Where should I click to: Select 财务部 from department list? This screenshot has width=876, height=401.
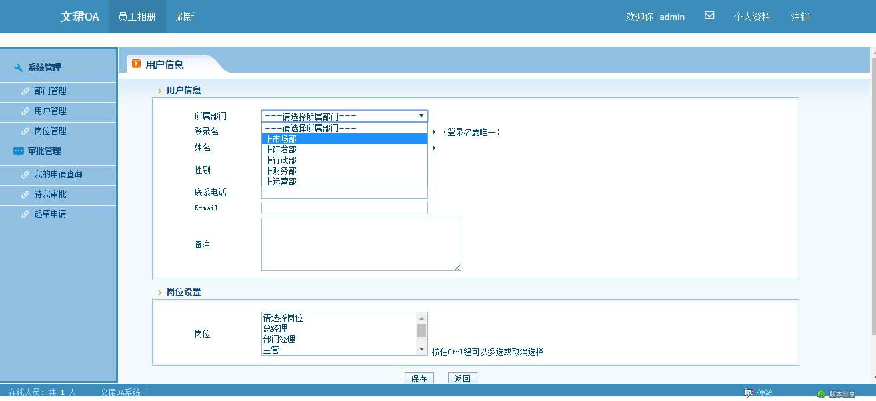coord(345,171)
